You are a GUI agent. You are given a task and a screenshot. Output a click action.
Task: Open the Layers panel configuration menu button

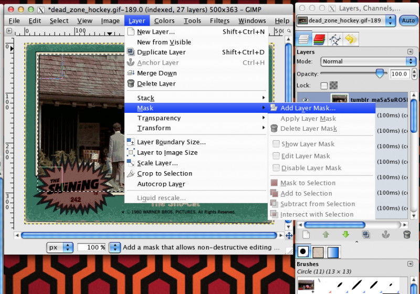tap(410, 51)
